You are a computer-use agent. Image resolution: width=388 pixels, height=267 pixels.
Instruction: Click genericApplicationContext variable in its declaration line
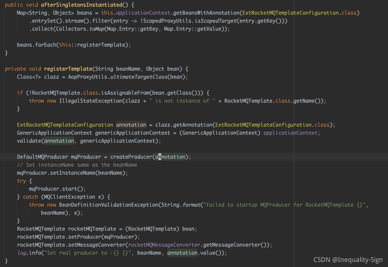(x=133, y=133)
